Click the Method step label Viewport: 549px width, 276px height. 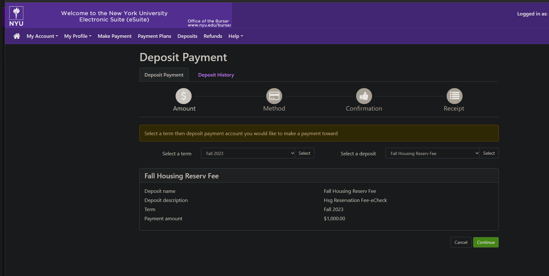tap(274, 109)
